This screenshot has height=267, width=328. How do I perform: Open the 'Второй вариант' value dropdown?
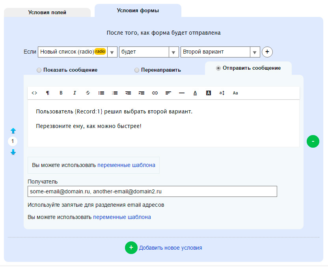[255, 52]
